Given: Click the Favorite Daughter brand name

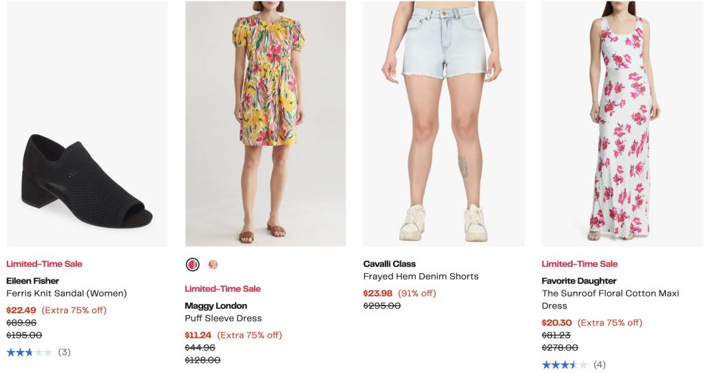Looking at the screenshot, I should coord(579,281).
